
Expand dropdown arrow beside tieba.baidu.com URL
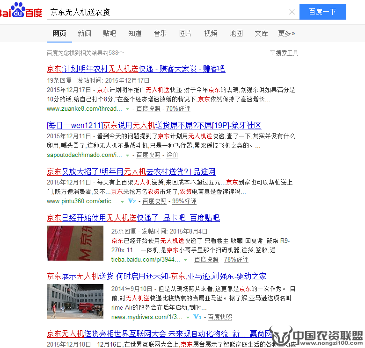[185, 260]
